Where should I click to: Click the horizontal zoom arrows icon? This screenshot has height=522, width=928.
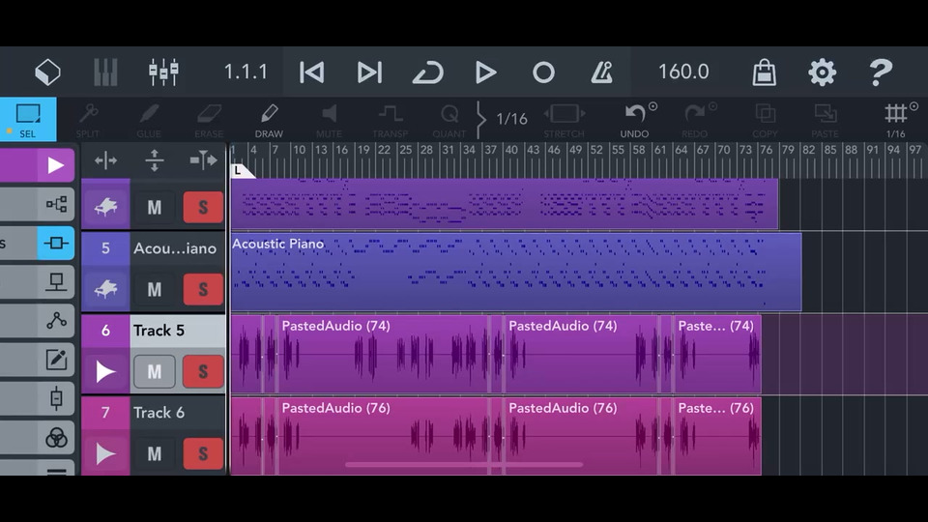(105, 160)
